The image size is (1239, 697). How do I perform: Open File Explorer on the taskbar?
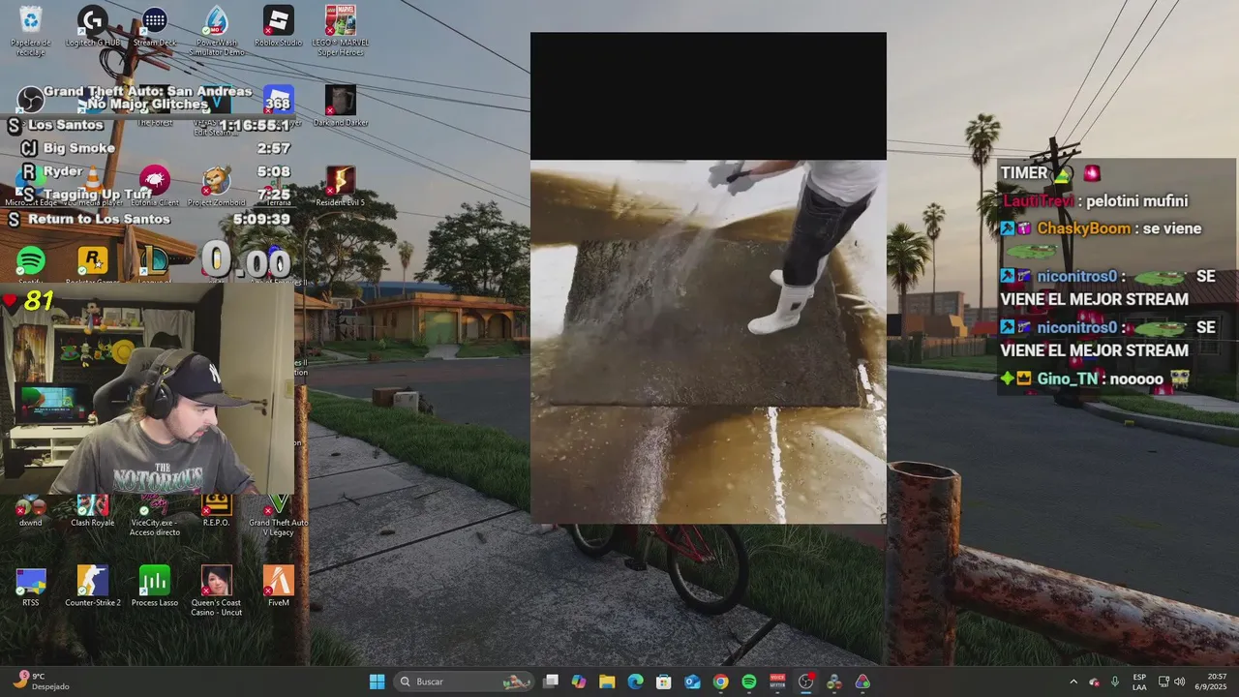click(607, 682)
